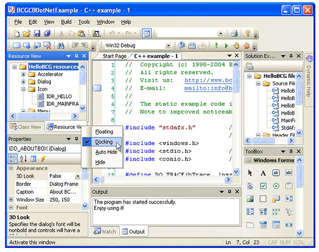Select the PictureBox image control in ToolBox
Image resolution: width=319 pixels, height=252 pixels.
(x=250, y=199)
